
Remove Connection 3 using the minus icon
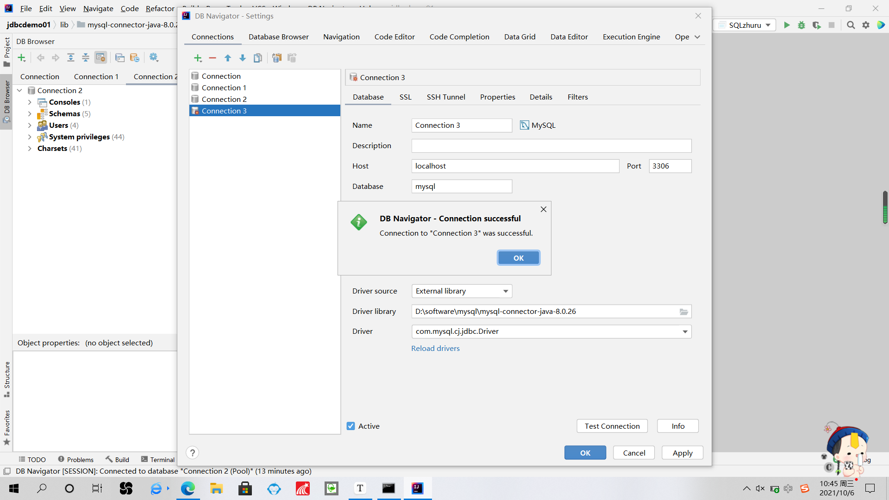213,58
